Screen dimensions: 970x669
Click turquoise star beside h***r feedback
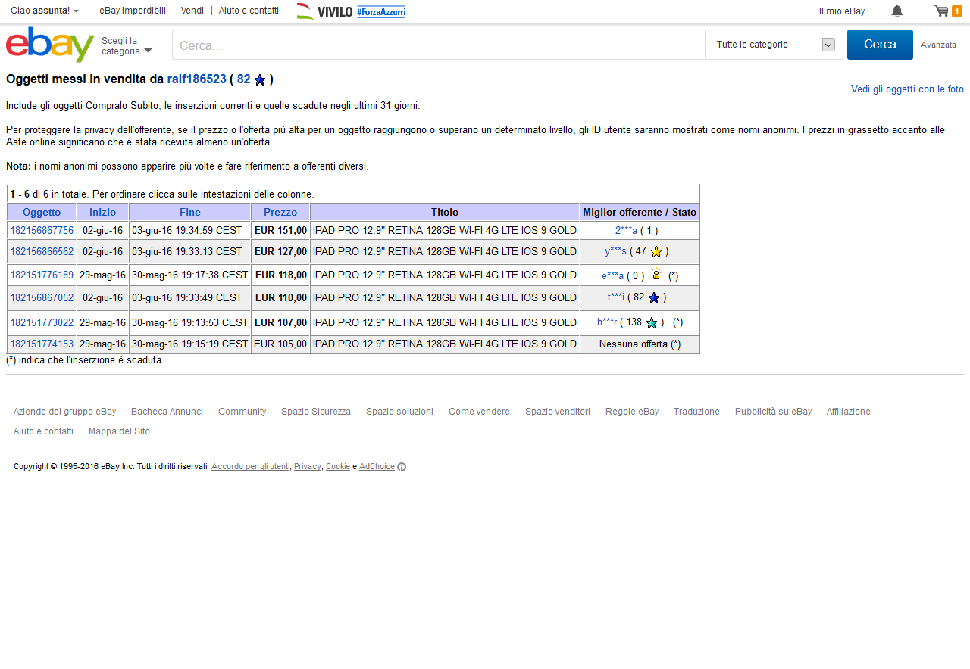(652, 322)
